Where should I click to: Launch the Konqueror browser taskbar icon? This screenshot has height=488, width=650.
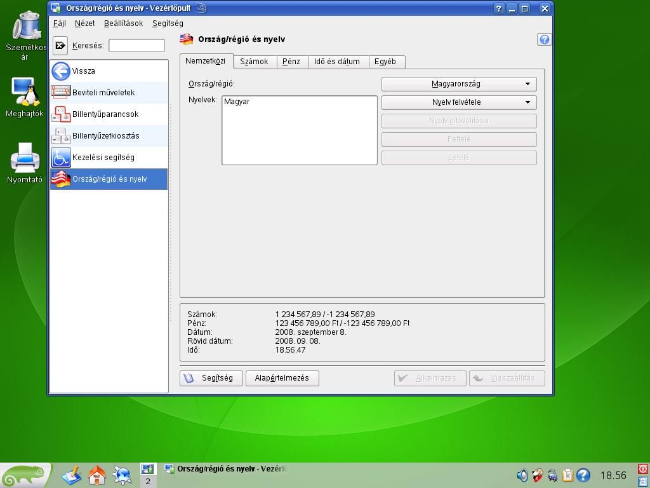(x=123, y=475)
